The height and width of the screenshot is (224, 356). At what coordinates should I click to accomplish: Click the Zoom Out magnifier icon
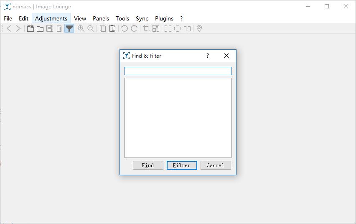[x=91, y=28]
